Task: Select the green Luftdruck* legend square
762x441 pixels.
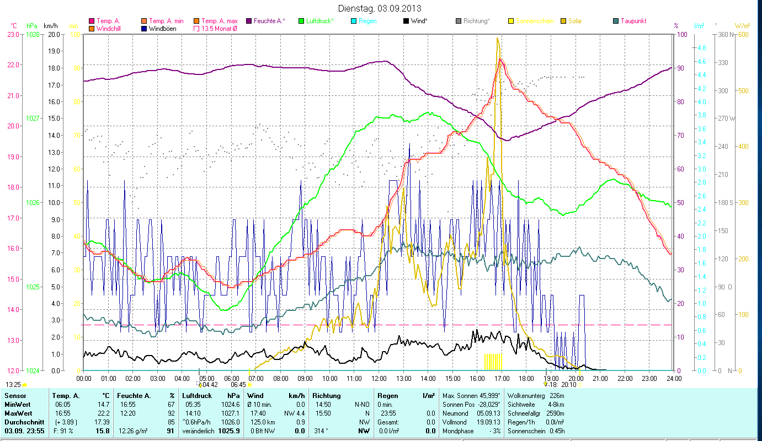Action: click(301, 21)
